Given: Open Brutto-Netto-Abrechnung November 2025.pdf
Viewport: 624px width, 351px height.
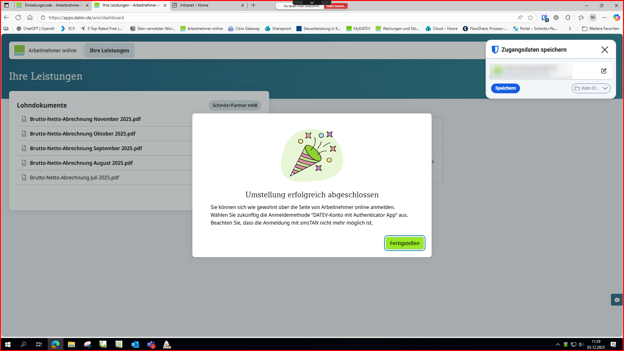Looking at the screenshot, I should pyautogui.click(x=85, y=119).
